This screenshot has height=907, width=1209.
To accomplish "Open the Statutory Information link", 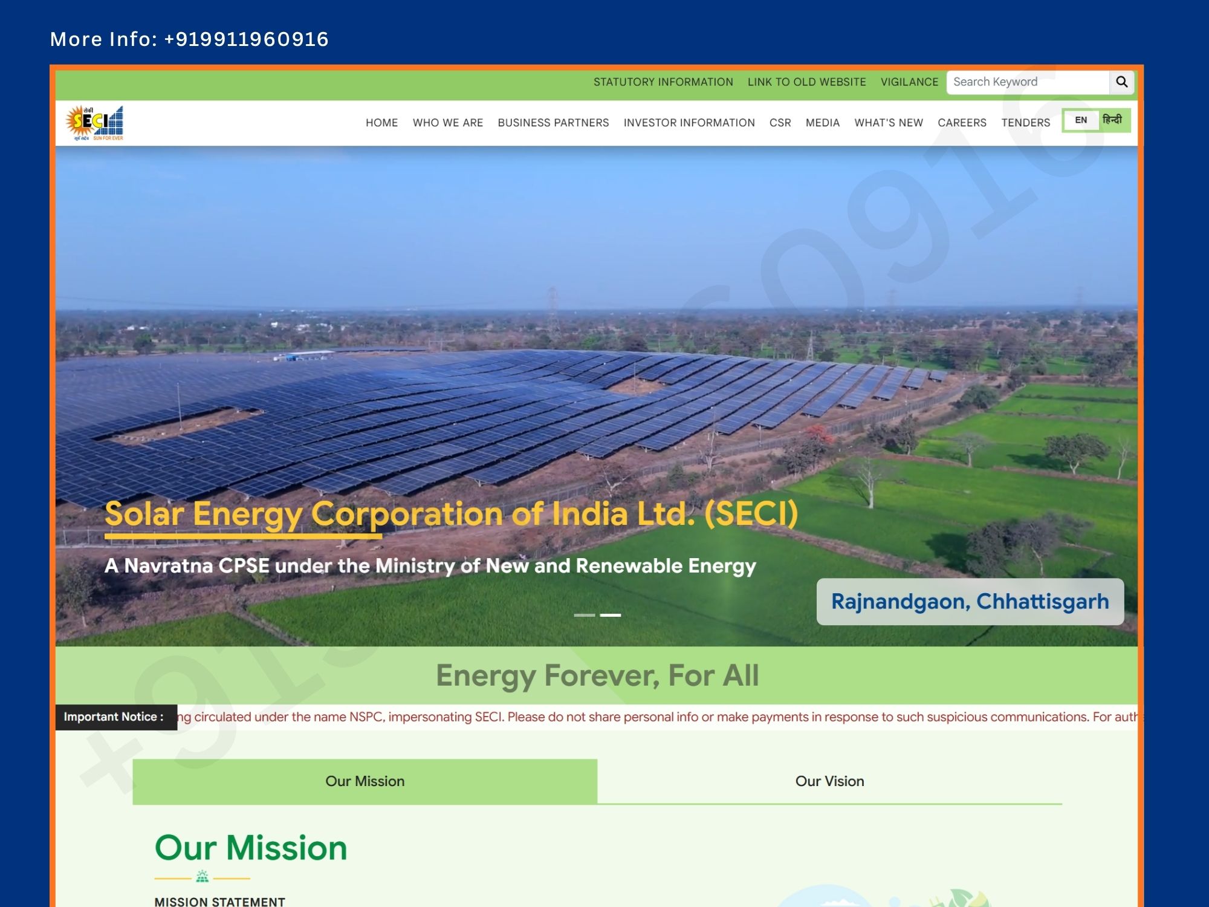I will click(x=663, y=82).
